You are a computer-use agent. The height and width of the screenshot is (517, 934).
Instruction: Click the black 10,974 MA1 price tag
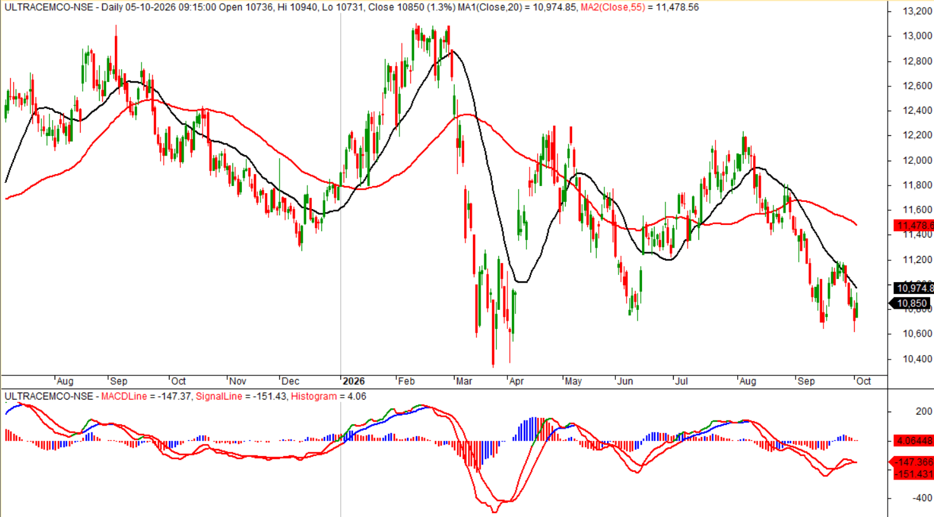(914, 288)
